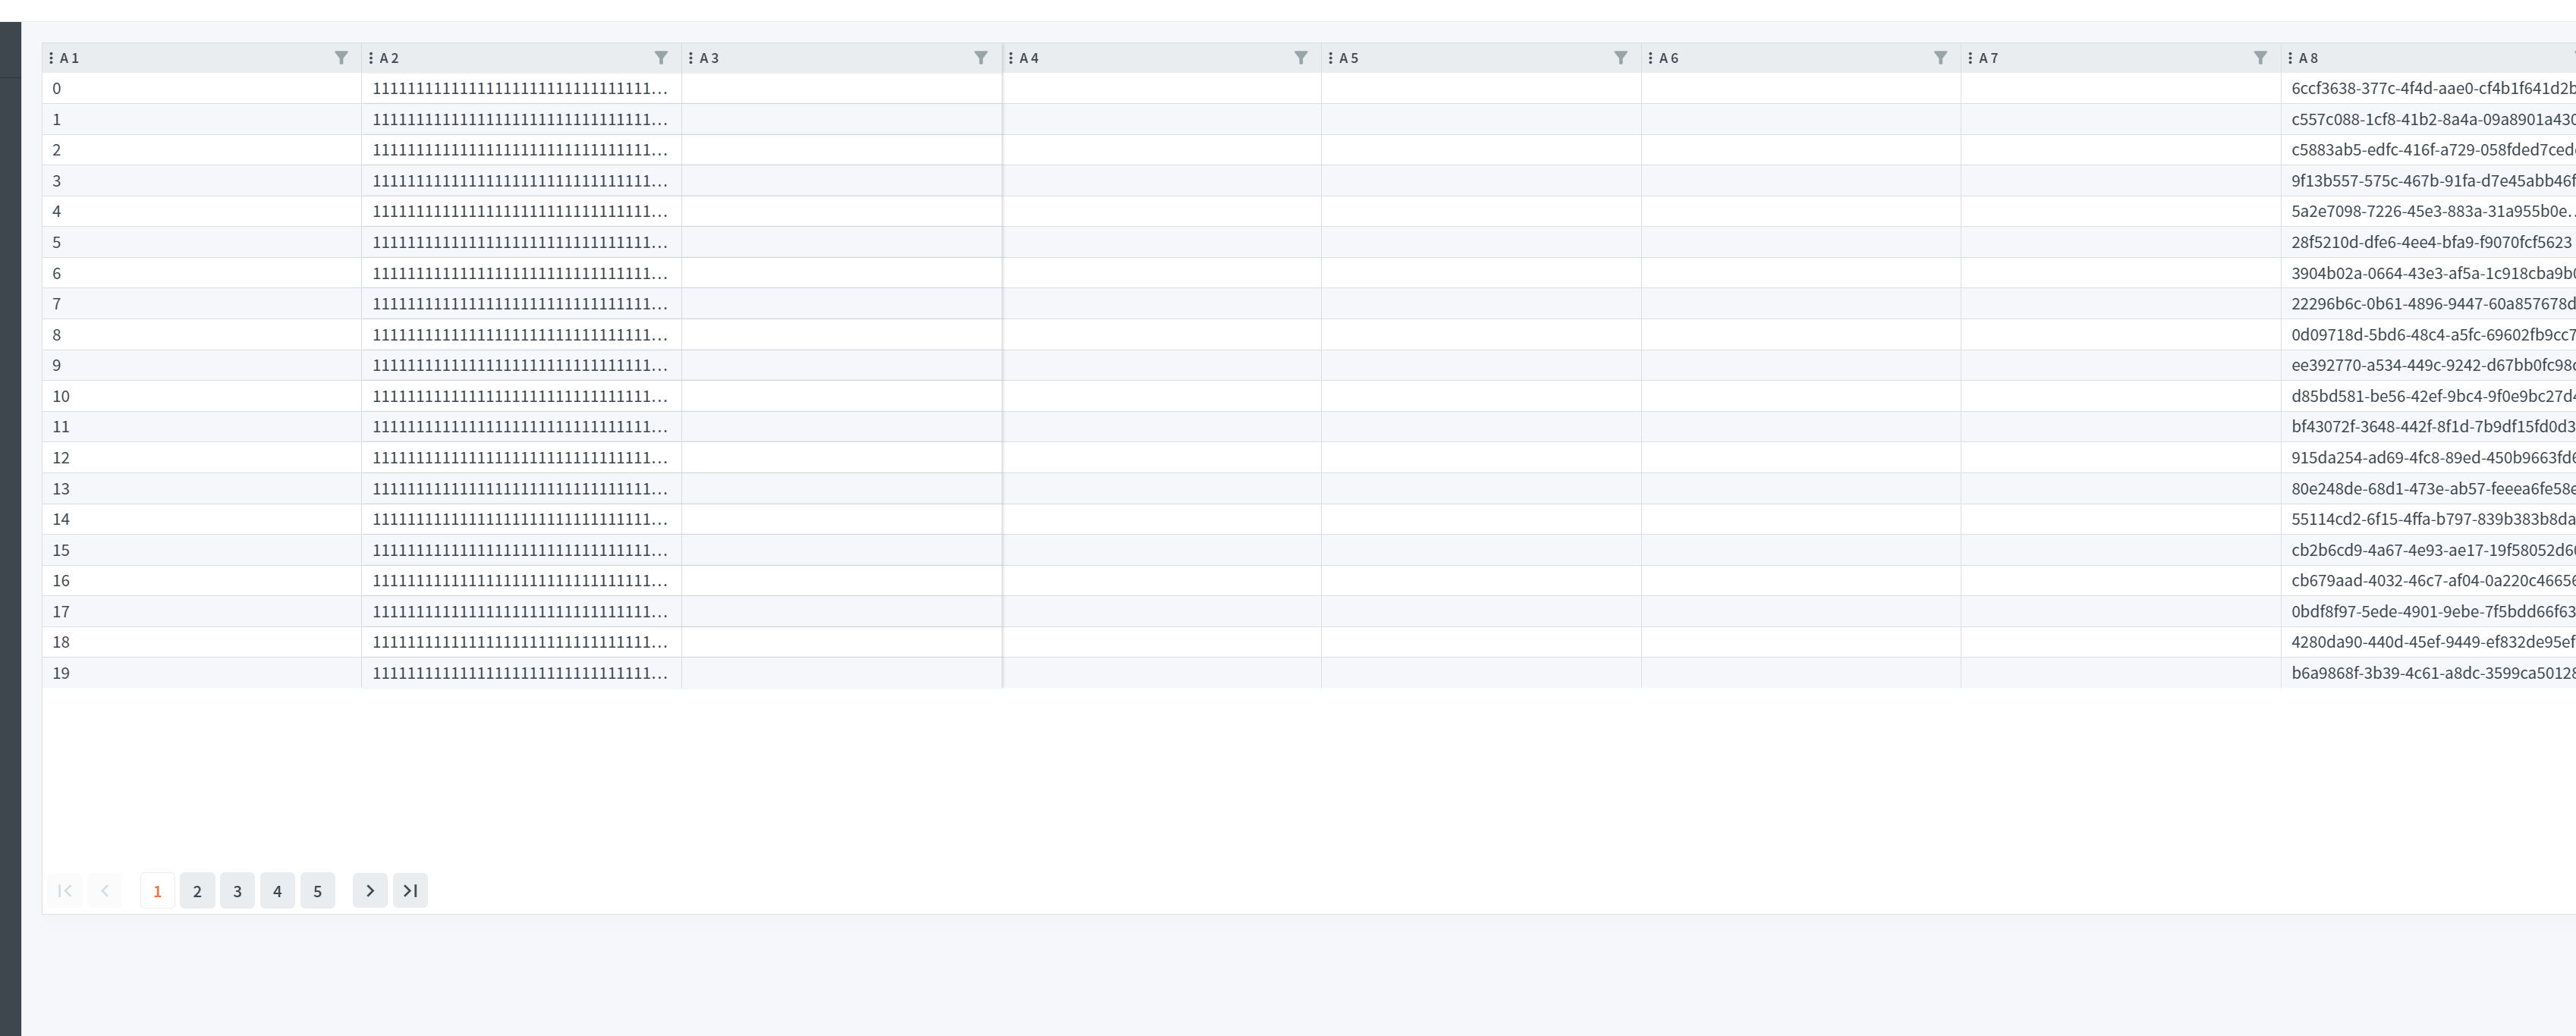The image size is (2576, 1036).
Task: Select UUID starting with cb2b6cd9
Action: [2433, 550]
